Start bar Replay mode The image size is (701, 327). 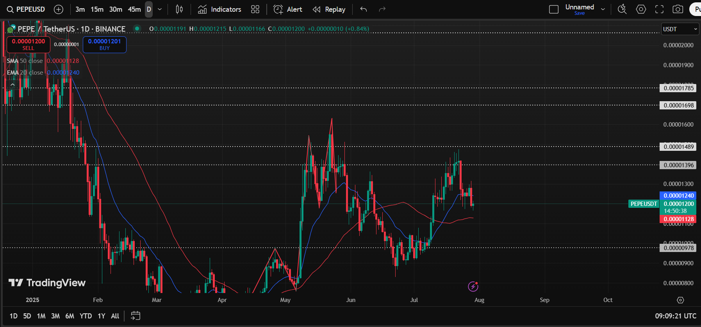pyautogui.click(x=329, y=9)
